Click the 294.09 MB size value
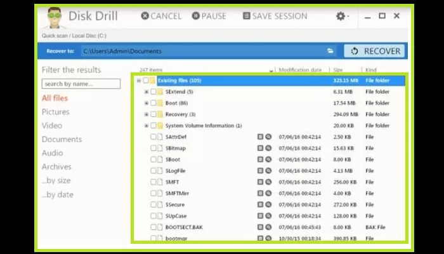The width and height of the screenshot is (444, 254). pos(346,114)
